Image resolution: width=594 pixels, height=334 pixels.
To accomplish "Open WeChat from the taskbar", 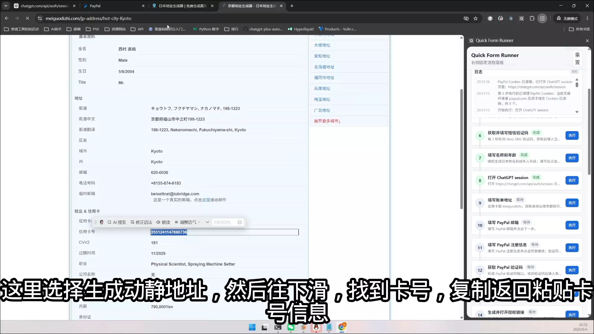I will pos(291,327).
